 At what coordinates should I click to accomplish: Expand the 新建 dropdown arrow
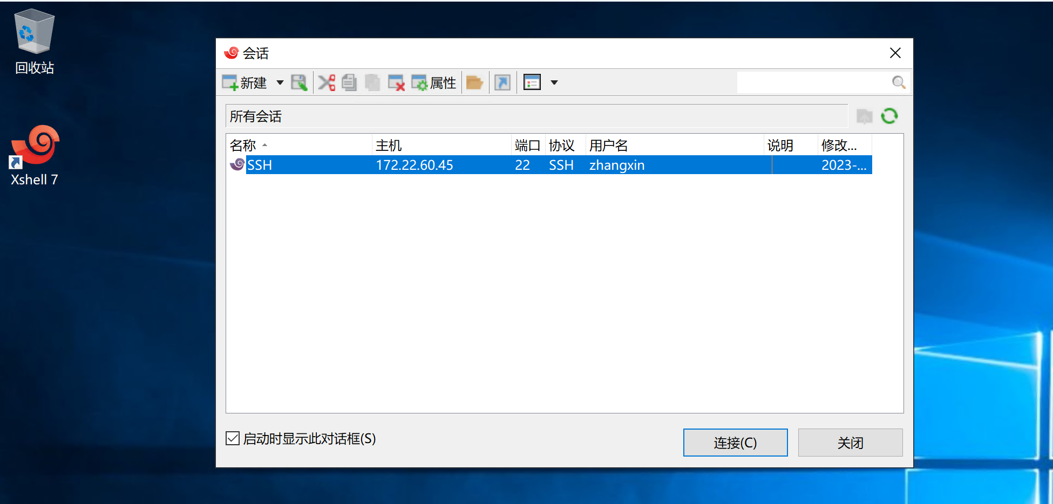(x=280, y=83)
